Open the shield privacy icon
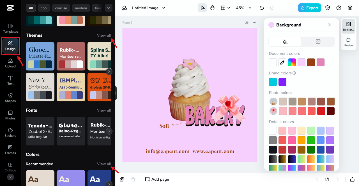Screen dimensions: 359x186 328,8
